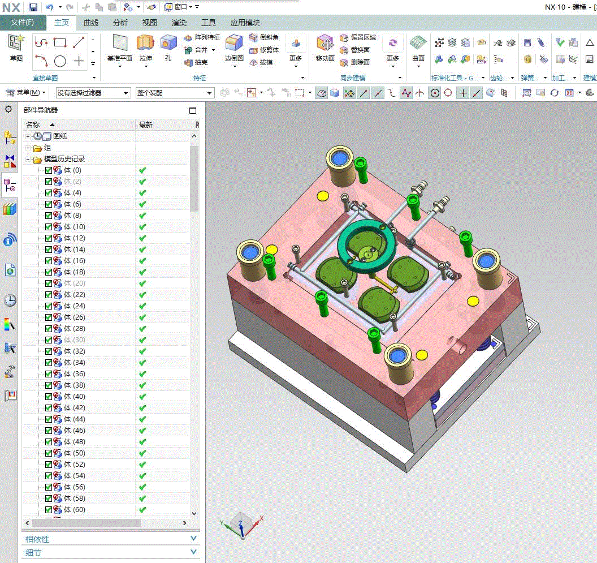Click the navigator horizontal scrollbar
This screenshot has height=563, width=597.
click(x=87, y=523)
